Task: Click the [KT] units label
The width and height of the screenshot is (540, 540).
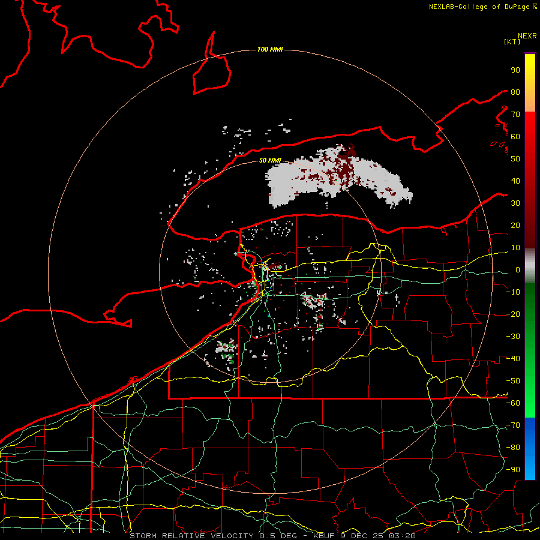Action: point(512,41)
